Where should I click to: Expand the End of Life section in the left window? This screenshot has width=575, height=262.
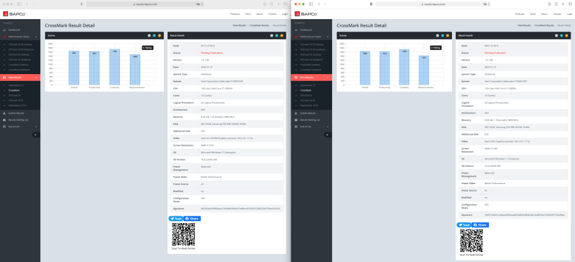[20, 127]
